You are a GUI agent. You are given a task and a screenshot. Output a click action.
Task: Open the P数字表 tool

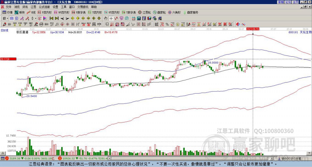(79, 12)
